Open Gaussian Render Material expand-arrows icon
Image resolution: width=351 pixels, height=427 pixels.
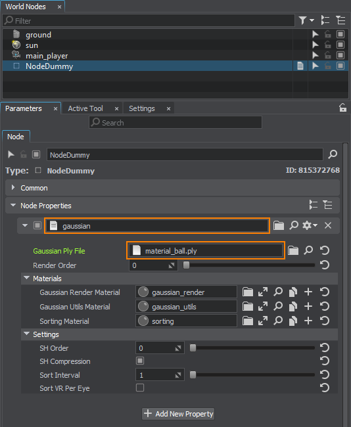click(x=263, y=292)
